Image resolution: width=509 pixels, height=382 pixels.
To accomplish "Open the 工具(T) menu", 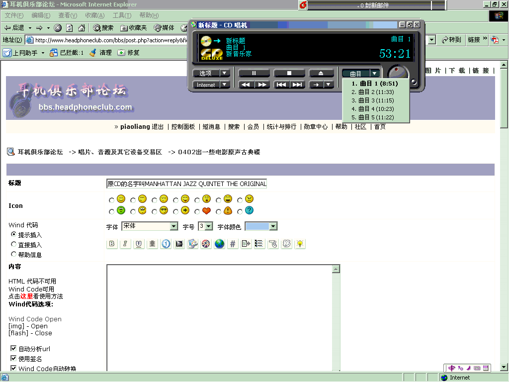I will pyautogui.click(x=122, y=15).
